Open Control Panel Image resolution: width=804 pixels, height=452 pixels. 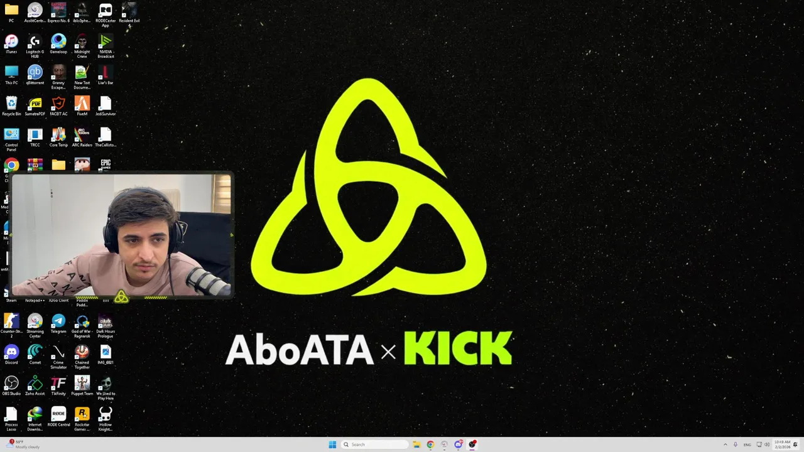pyautogui.click(x=11, y=140)
